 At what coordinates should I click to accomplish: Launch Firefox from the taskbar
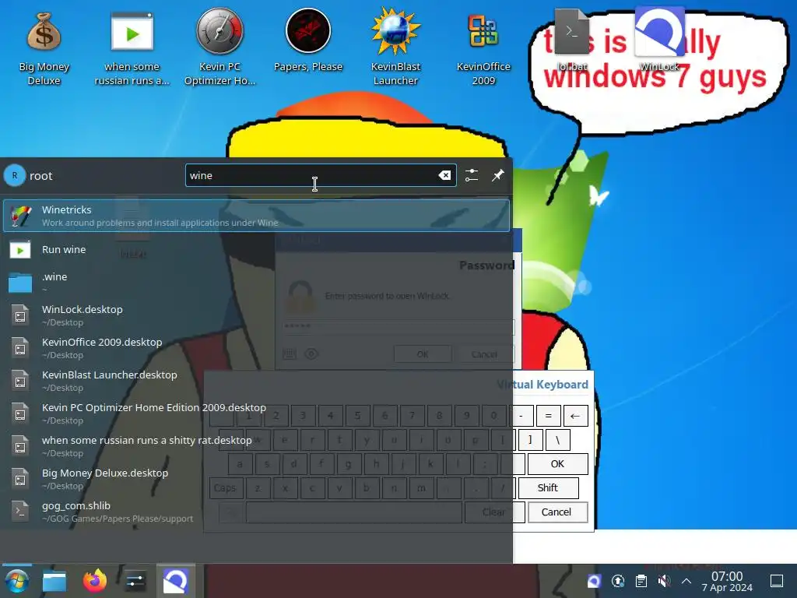coord(95,581)
